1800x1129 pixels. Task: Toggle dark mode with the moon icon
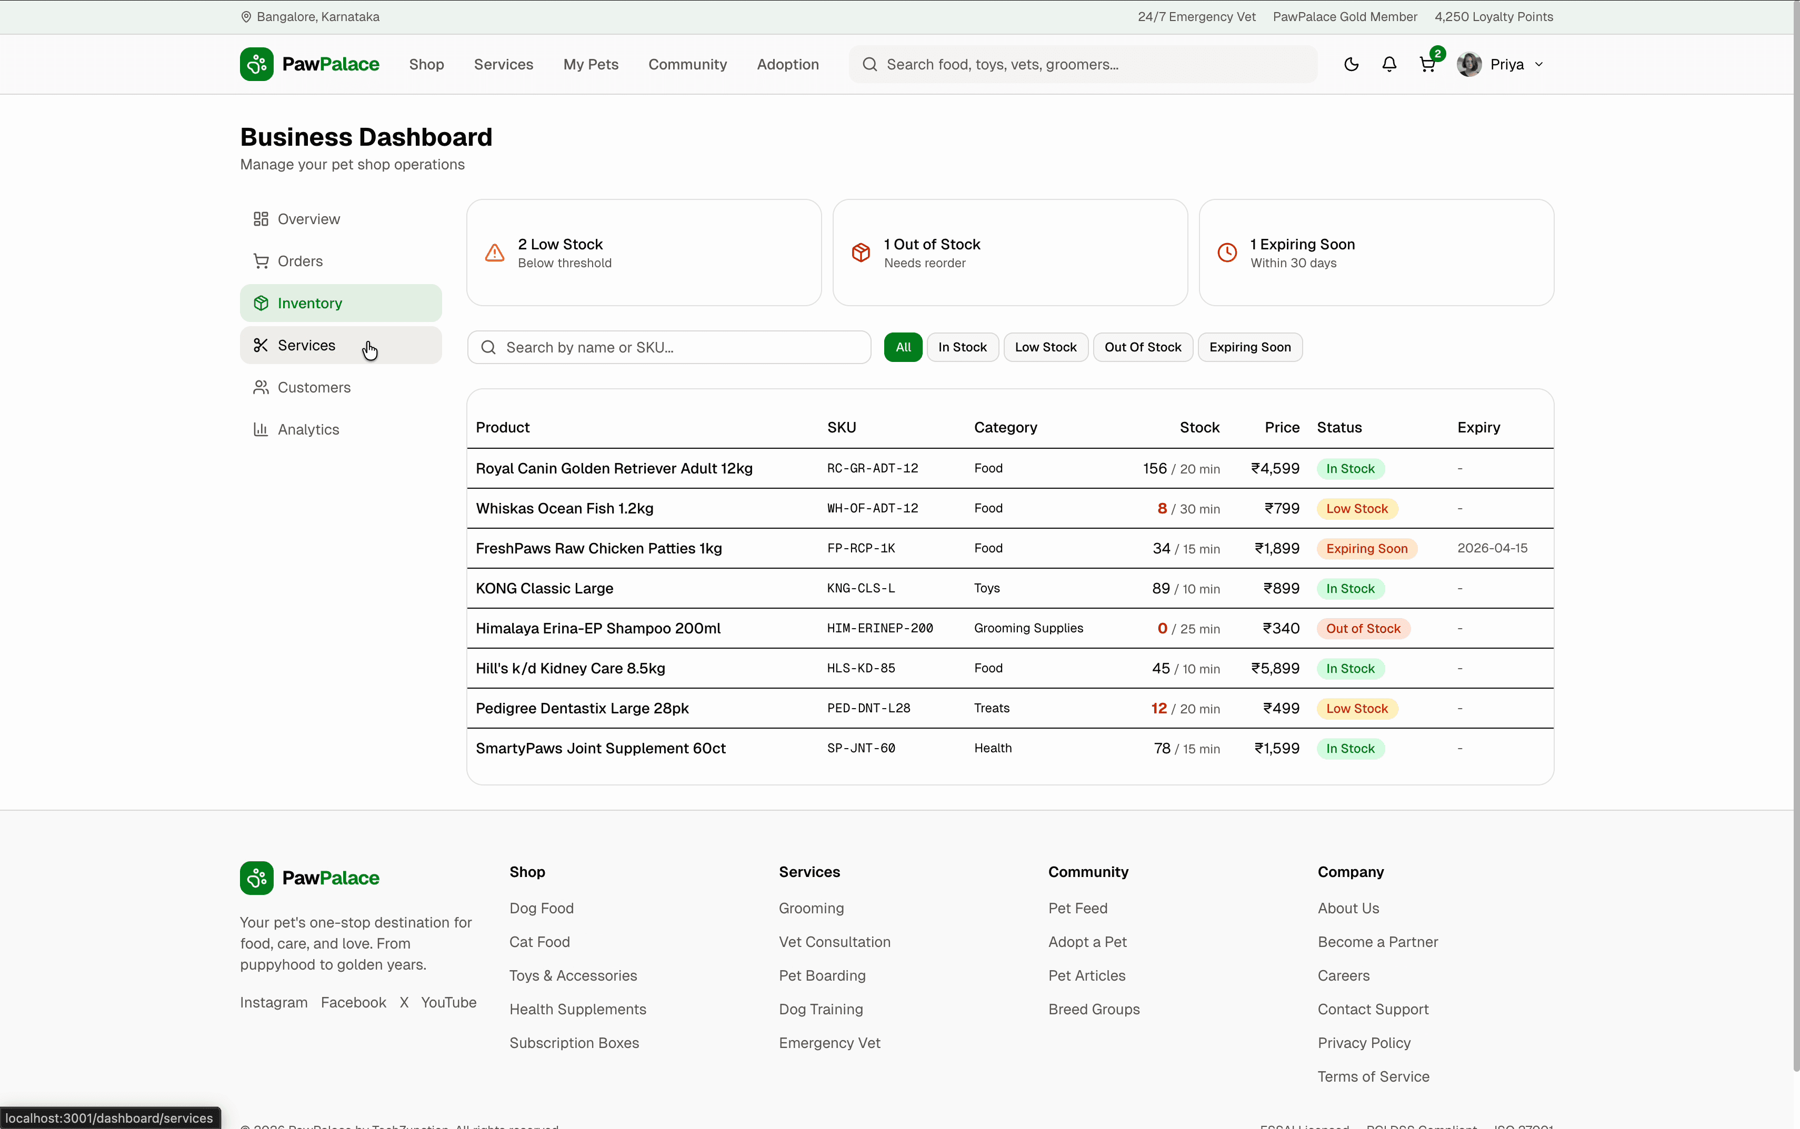[1351, 64]
